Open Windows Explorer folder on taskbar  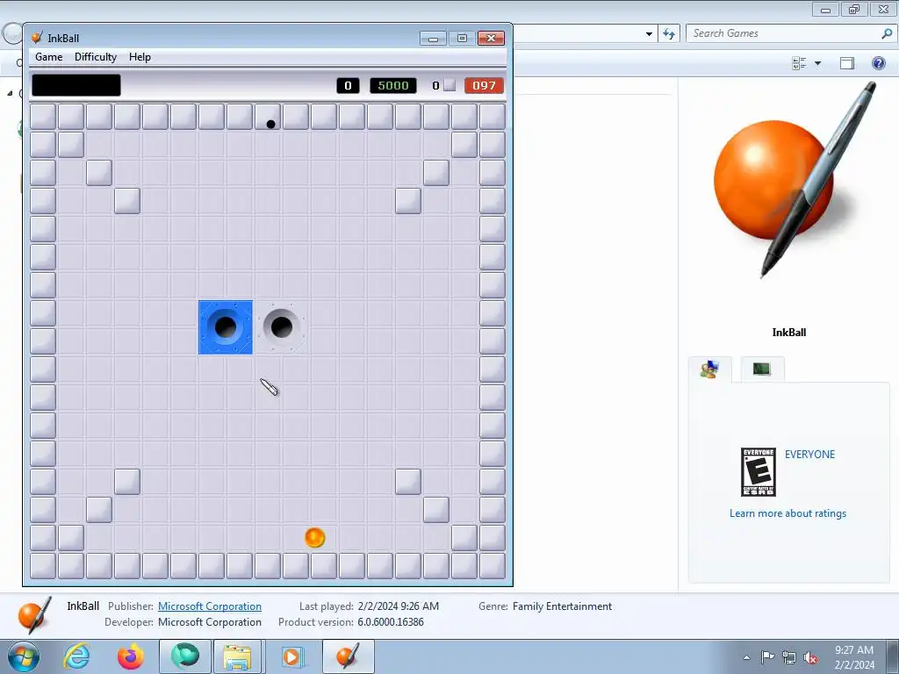coord(237,656)
